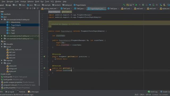Collapse com.example.lamtech.tablayout main package
The width and height of the screenshot is (170, 96).
(x=2, y=19)
